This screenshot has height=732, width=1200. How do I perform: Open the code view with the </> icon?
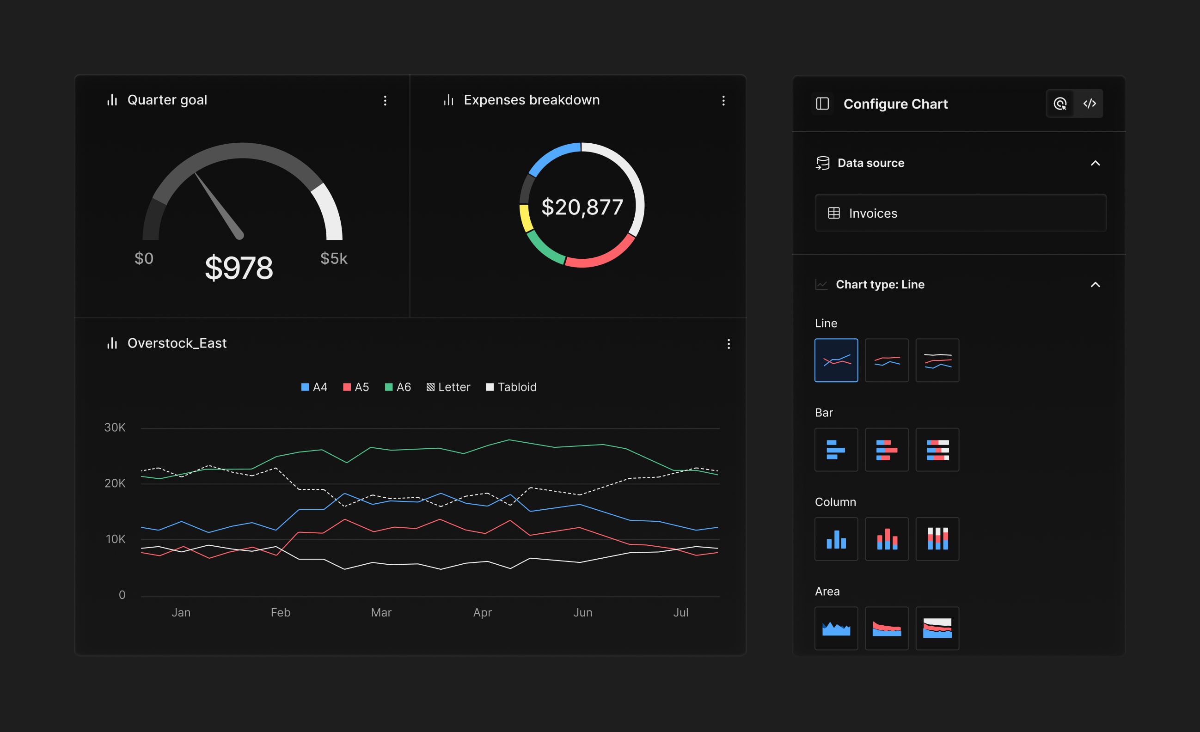click(x=1090, y=103)
